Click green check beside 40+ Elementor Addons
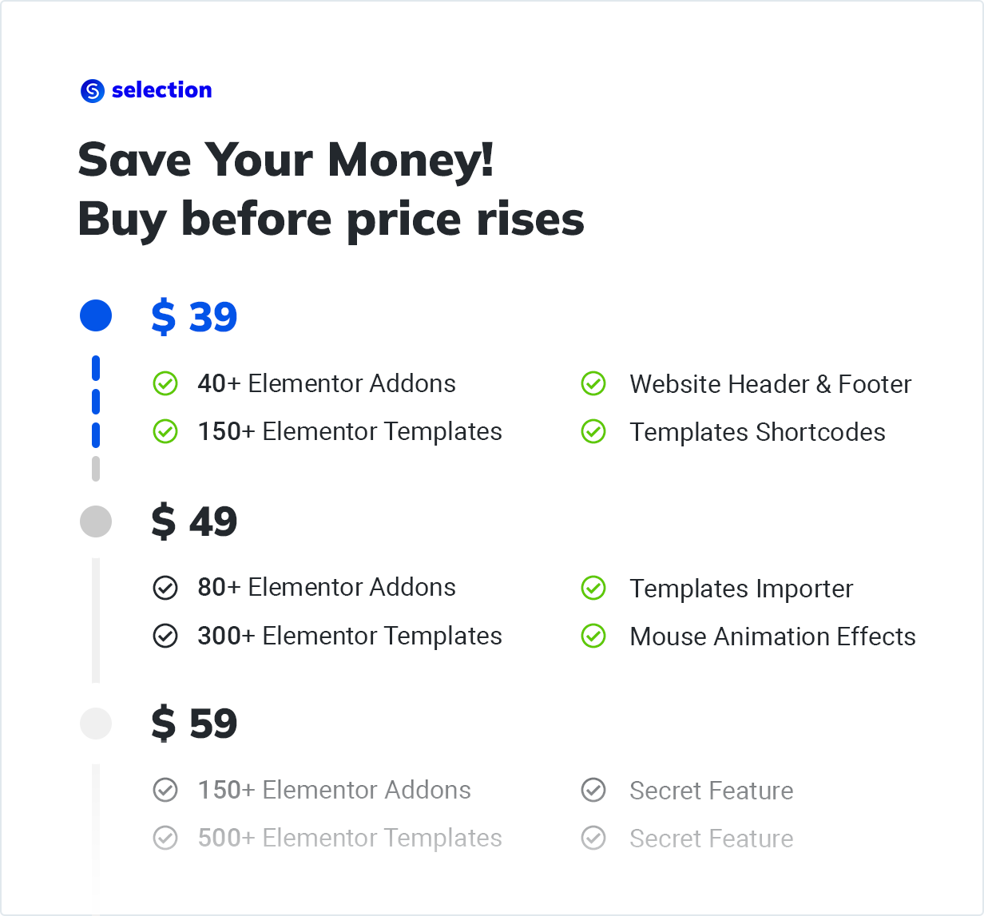Screen dimensions: 984x916 (165, 384)
